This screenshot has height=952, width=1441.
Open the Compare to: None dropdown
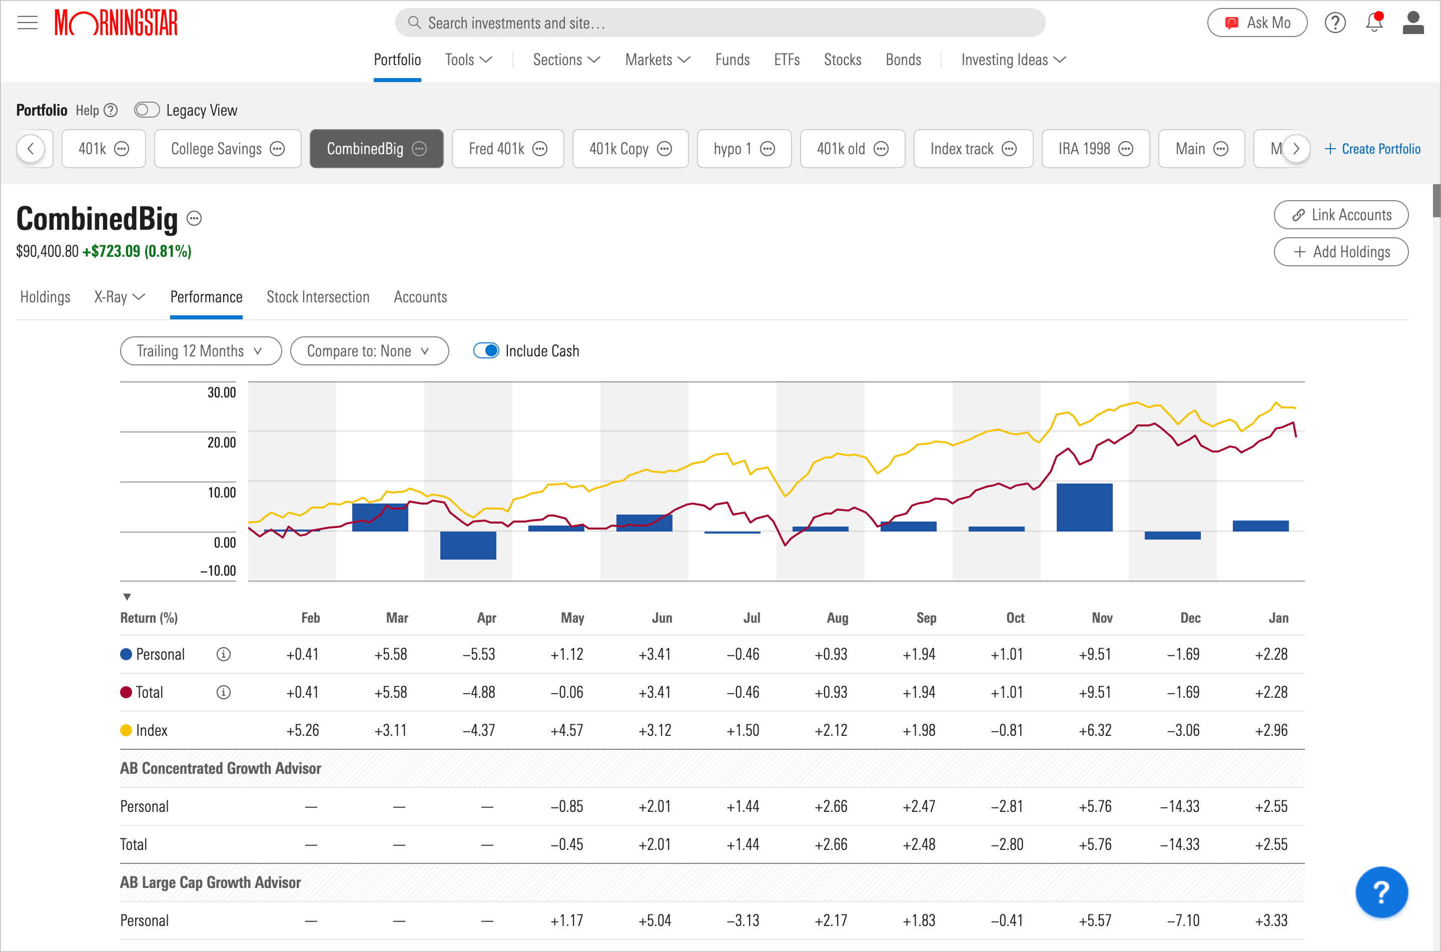point(369,351)
